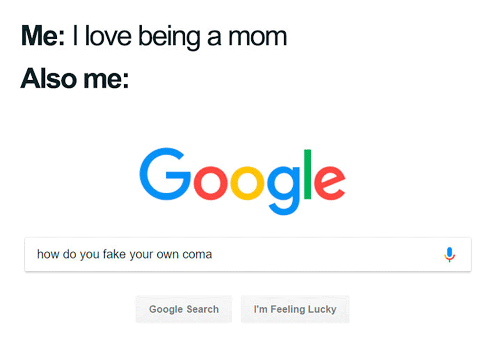Click the word "coma" in the search query

(x=197, y=254)
